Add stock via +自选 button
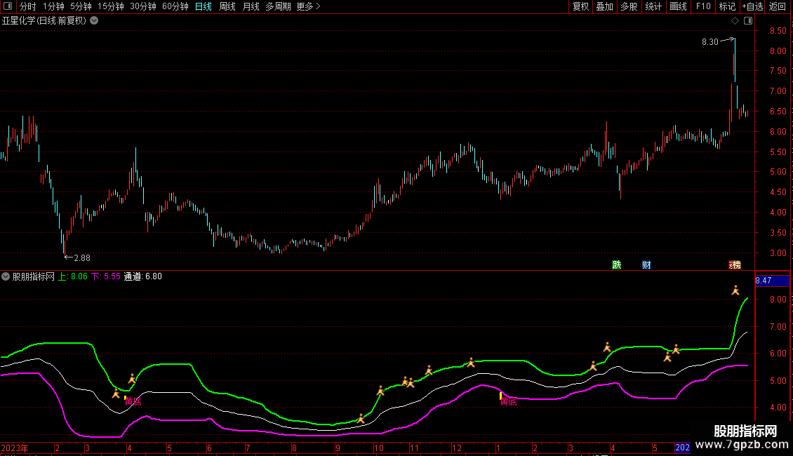Image resolution: width=793 pixels, height=456 pixels. tap(752, 6)
